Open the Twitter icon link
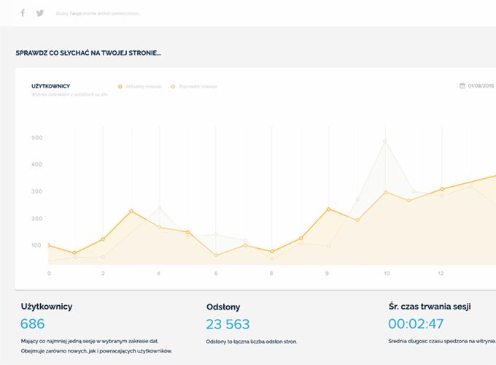Screen dimensions: 496x365 (40, 13)
